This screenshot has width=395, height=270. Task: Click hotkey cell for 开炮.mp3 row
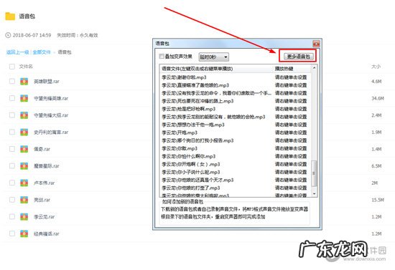[x=291, y=132]
